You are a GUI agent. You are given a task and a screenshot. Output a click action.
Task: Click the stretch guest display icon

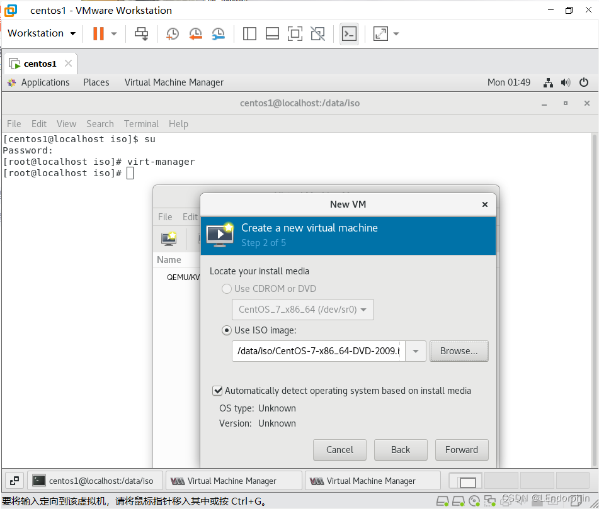(x=380, y=33)
